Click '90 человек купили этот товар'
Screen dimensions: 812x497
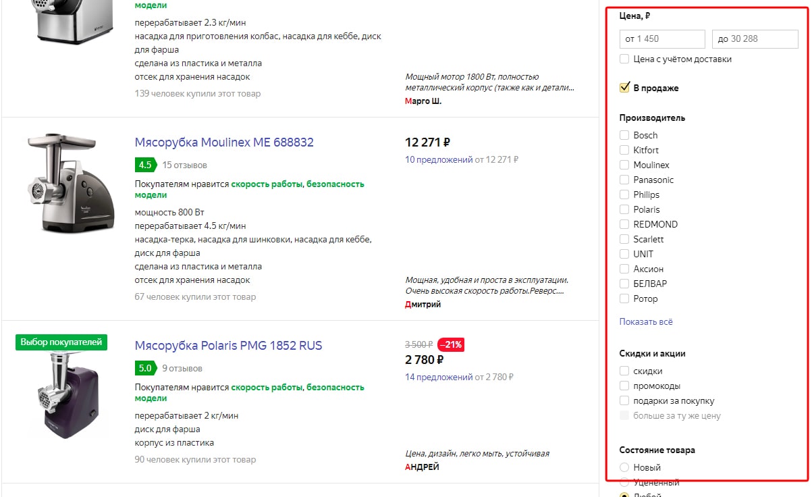(x=196, y=460)
